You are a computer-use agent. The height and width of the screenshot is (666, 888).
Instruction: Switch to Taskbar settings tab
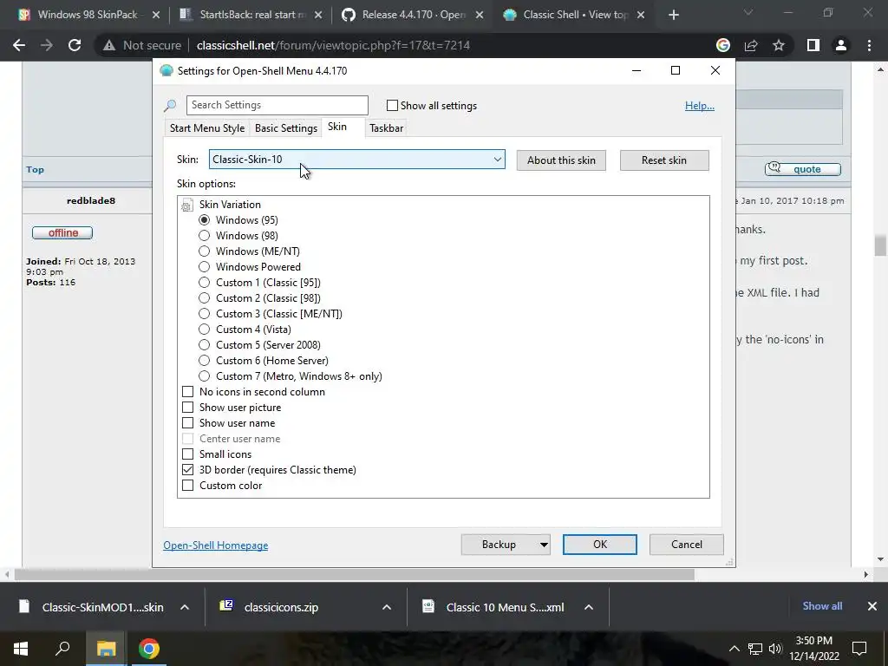point(386,128)
